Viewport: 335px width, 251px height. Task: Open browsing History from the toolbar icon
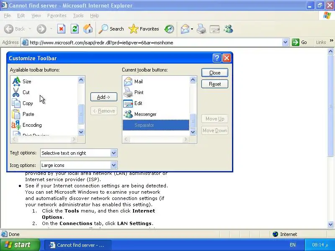point(169,29)
